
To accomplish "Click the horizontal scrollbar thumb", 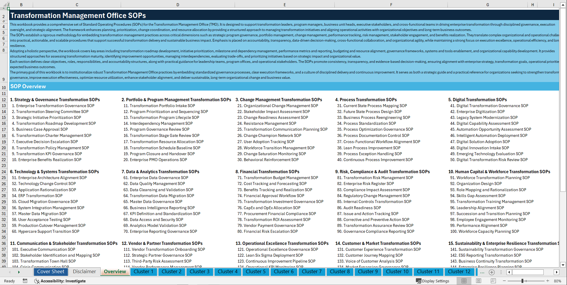I will [x=528, y=272].
